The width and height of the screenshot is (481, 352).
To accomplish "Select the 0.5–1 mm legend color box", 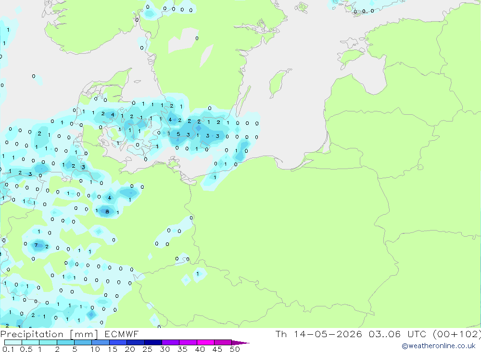I will click(x=30, y=342).
